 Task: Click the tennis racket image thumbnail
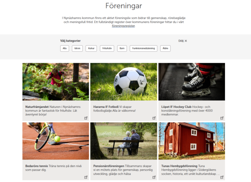click(x=56, y=141)
